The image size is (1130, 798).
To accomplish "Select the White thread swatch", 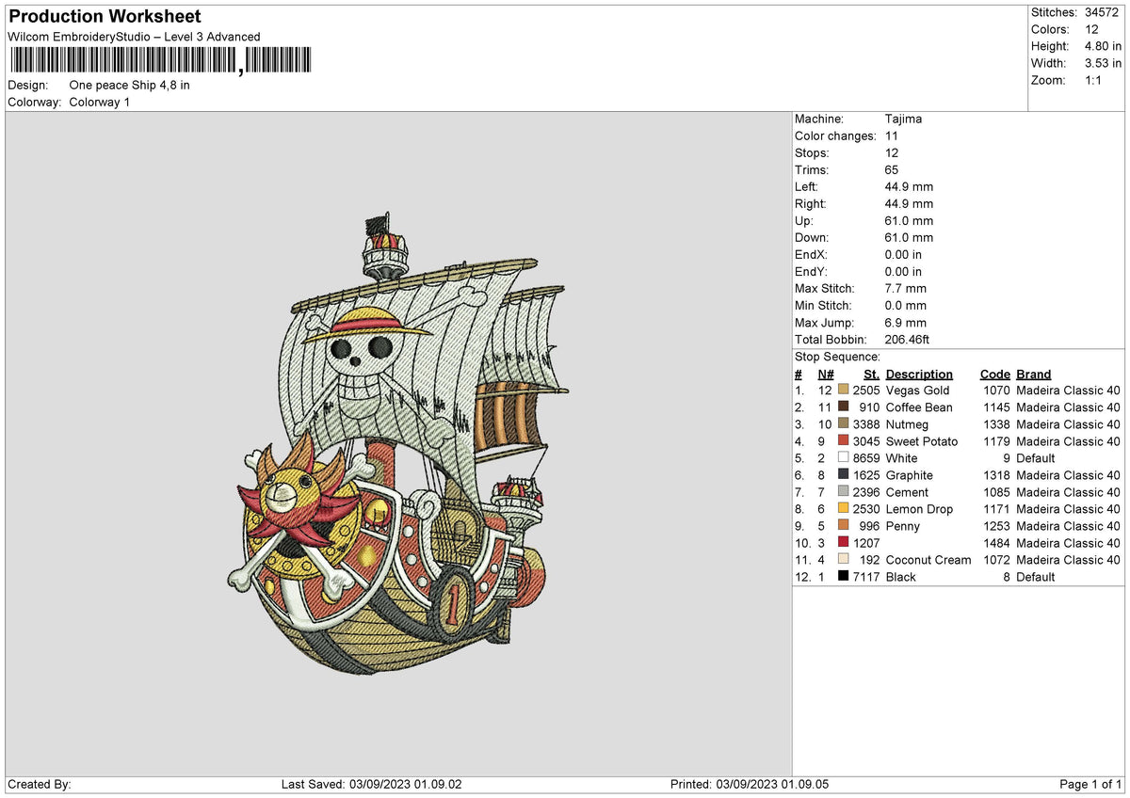I will (843, 458).
